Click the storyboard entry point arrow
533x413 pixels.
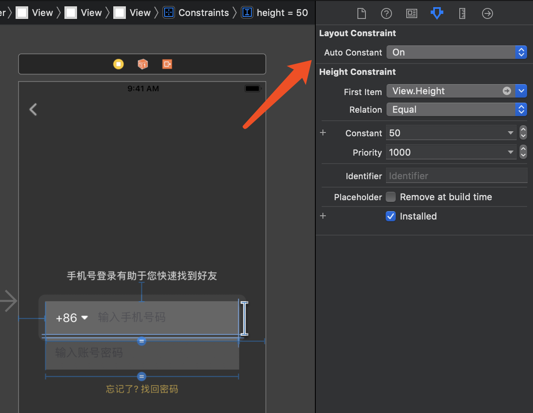point(8,301)
